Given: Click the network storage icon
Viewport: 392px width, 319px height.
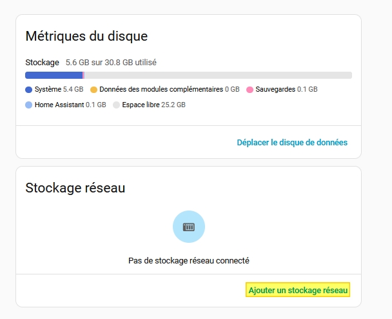Looking at the screenshot, I should pyautogui.click(x=189, y=227).
